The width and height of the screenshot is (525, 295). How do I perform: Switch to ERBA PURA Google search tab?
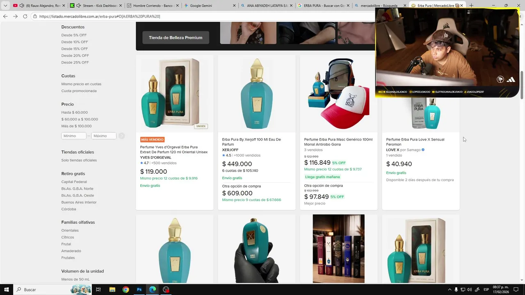pos(324,6)
